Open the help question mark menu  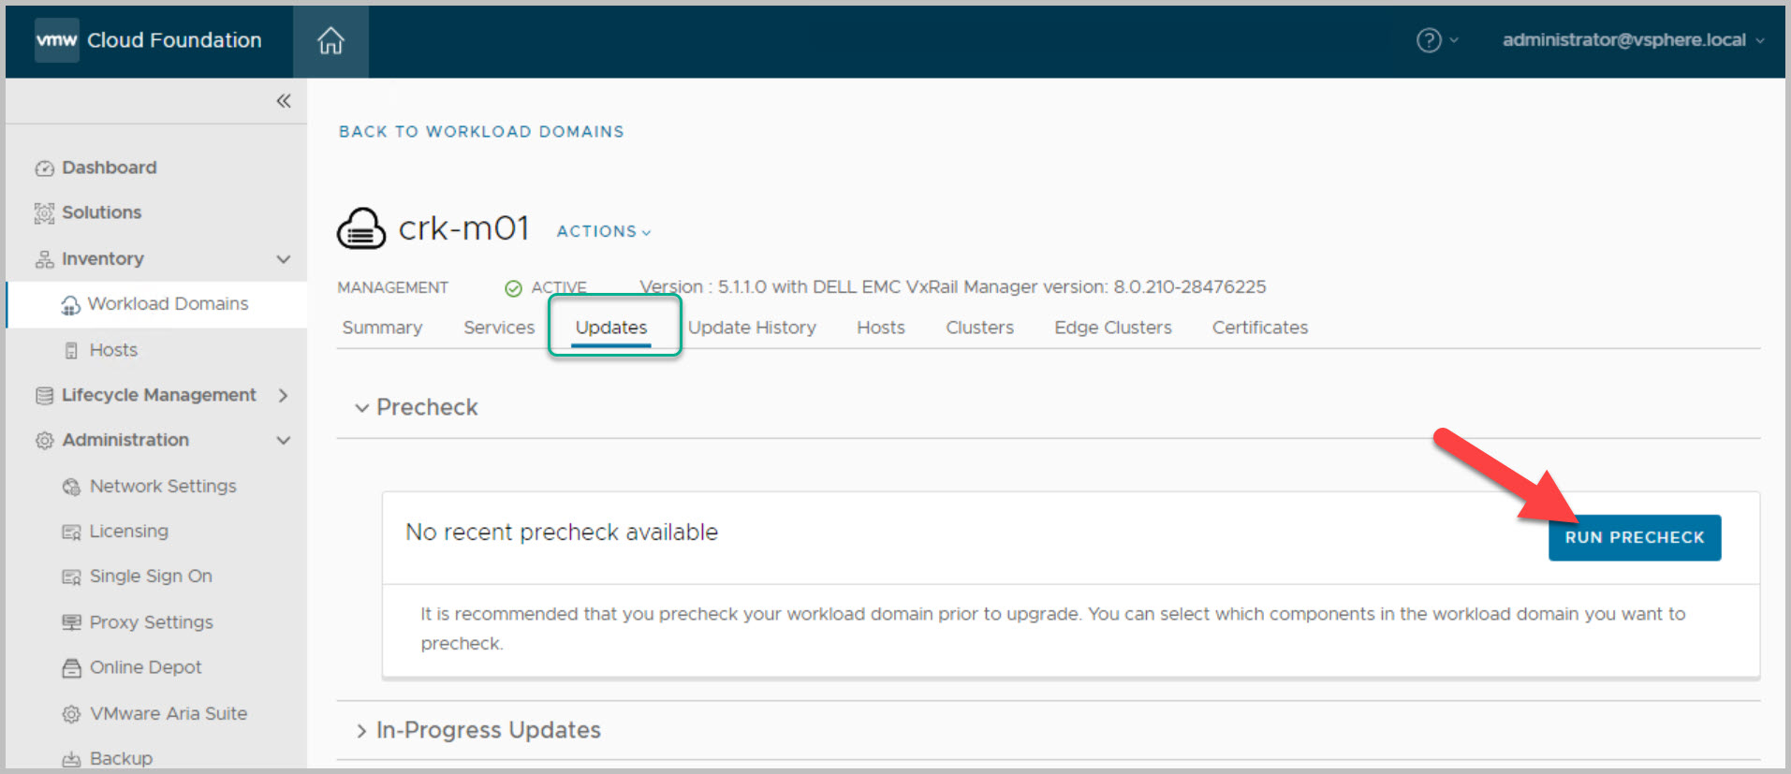[x=1429, y=40]
